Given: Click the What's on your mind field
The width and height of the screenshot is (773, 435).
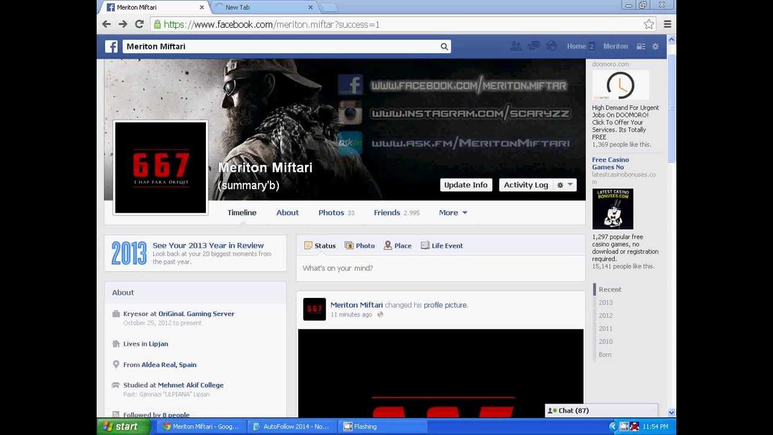Looking at the screenshot, I should (440, 268).
